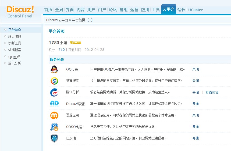Click the SOSO表情 magnifier smiley icon
Screen dimensions: 231x151
54,127
